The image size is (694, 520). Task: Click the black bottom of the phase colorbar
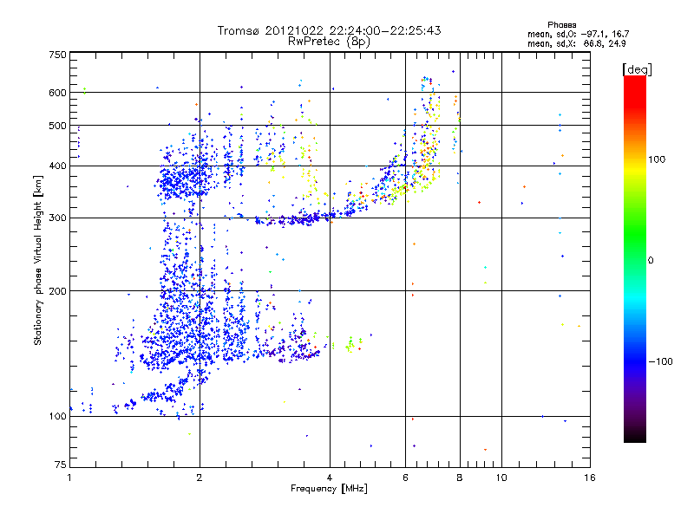[635, 436]
